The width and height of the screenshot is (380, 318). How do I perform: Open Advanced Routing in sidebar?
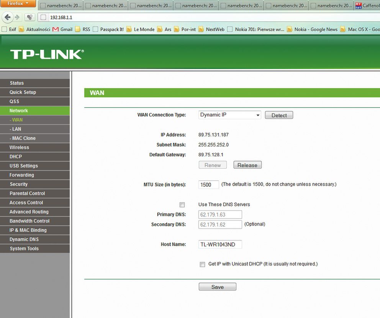[34, 212]
